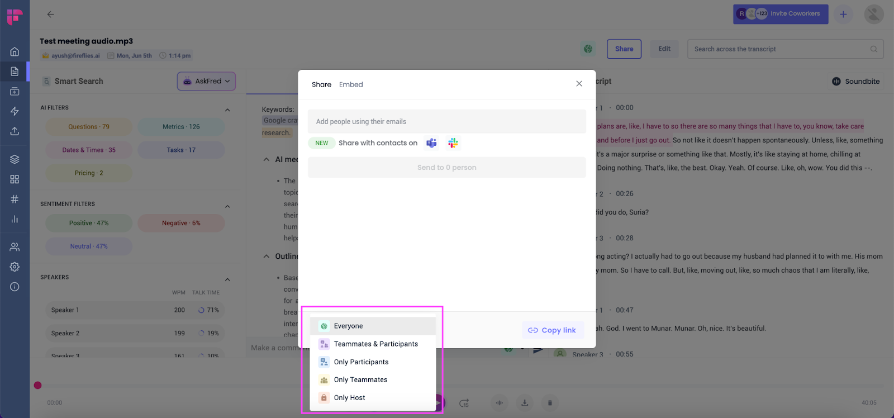Open the Settings gear sidebar icon

click(x=15, y=267)
